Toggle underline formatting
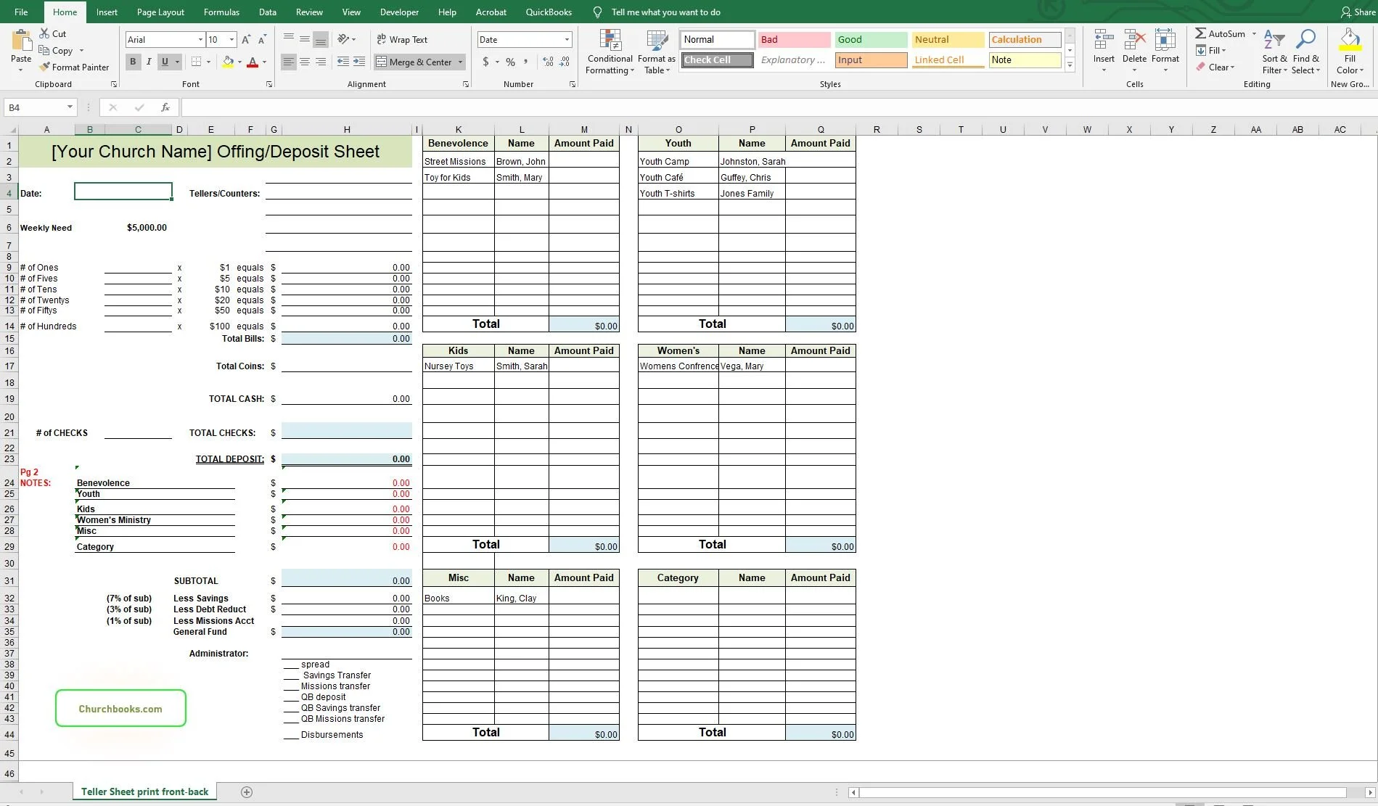 [x=164, y=62]
